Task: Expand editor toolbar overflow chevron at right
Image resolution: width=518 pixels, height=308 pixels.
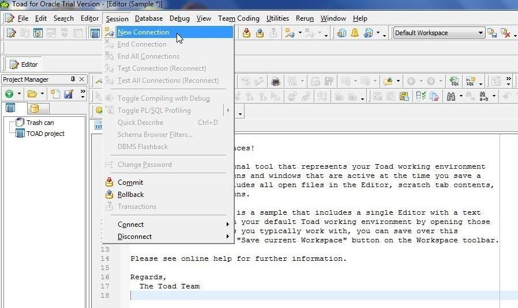Action: (508, 81)
